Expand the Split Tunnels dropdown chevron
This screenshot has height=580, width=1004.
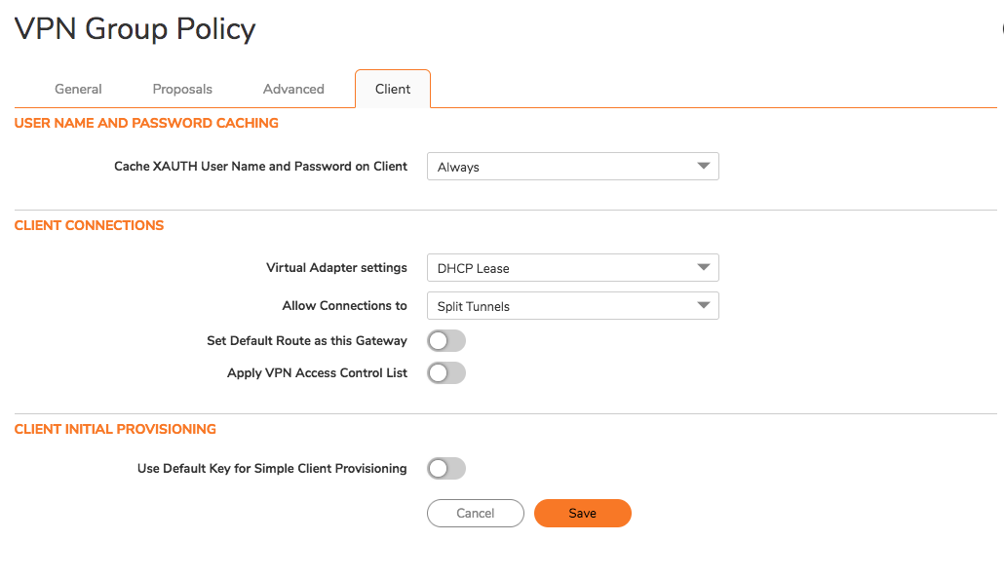(703, 305)
